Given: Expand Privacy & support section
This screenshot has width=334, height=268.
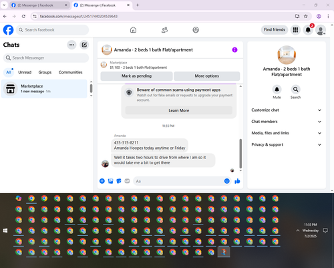Looking at the screenshot, I should [287, 145].
